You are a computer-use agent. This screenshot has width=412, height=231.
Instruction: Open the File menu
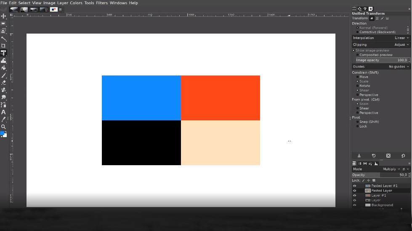coord(4,3)
